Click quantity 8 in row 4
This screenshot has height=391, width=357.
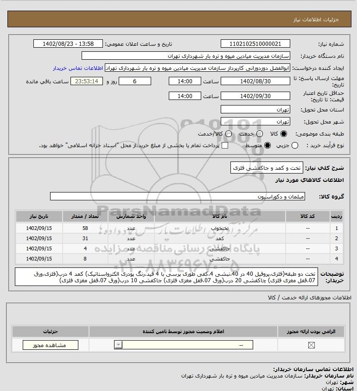click(x=85, y=259)
